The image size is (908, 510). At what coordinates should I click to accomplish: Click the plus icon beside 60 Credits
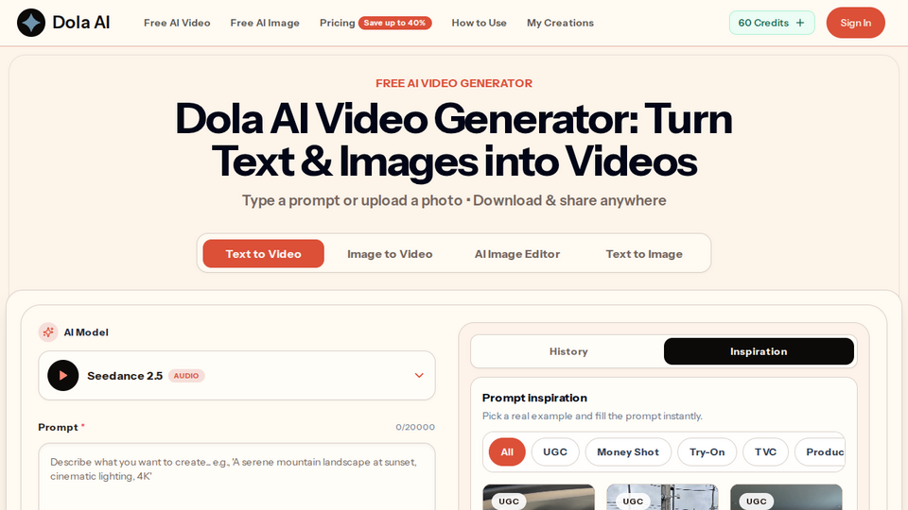point(800,23)
